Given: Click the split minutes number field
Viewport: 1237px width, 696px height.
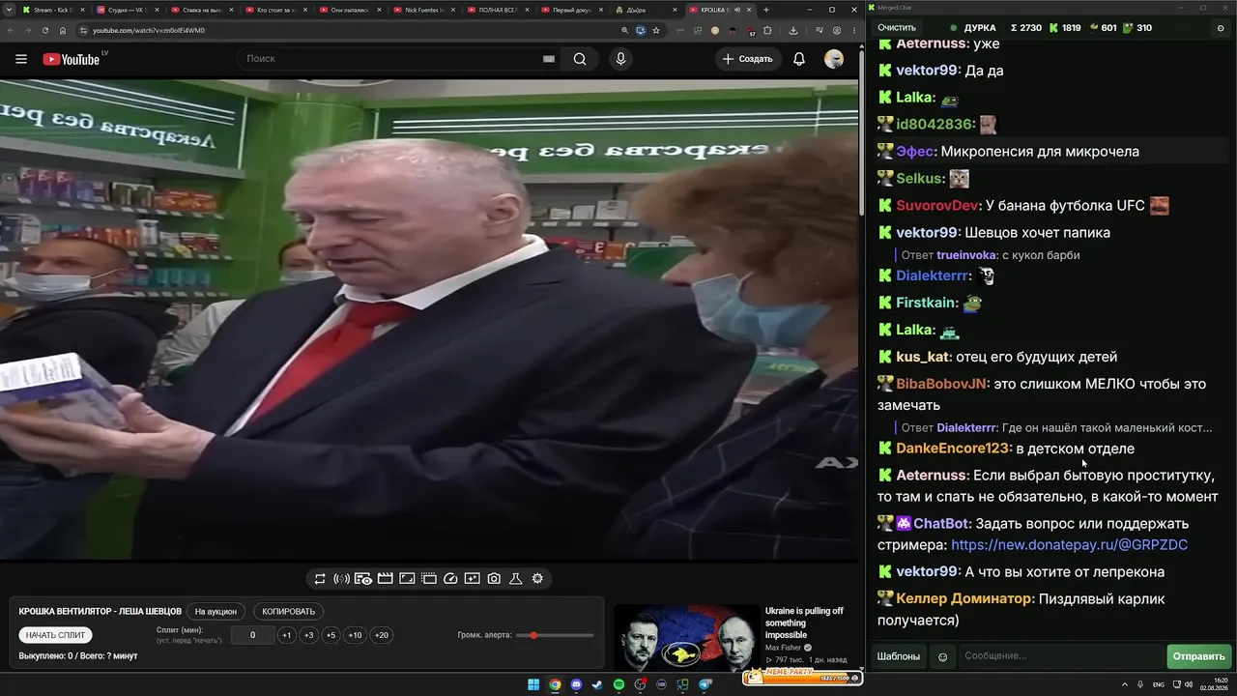Looking at the screenshot, I should 253,635.
